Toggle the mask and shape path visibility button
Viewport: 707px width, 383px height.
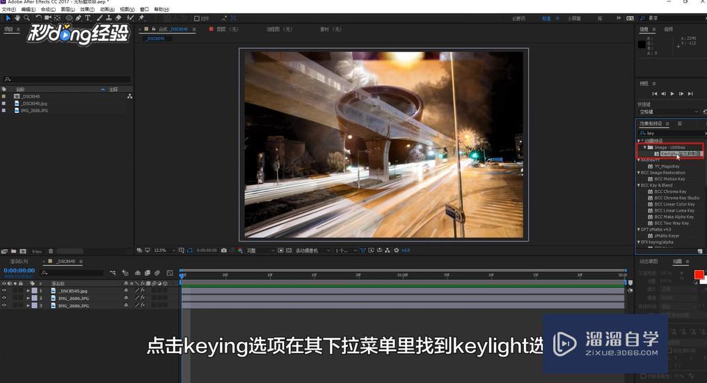tap(190, 251)
